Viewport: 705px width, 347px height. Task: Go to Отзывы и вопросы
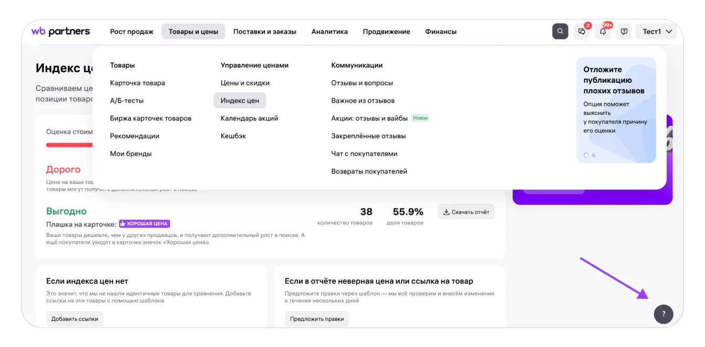[362, 83]
